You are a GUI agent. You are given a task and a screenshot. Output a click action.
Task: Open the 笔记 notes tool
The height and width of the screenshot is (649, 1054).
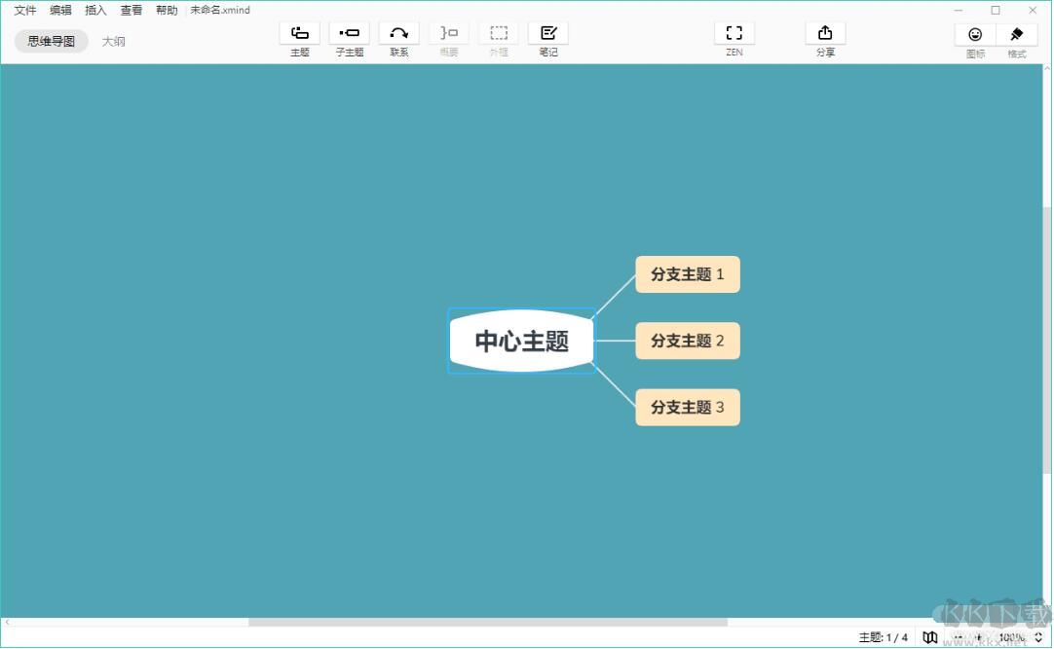[x=548, y=33]
